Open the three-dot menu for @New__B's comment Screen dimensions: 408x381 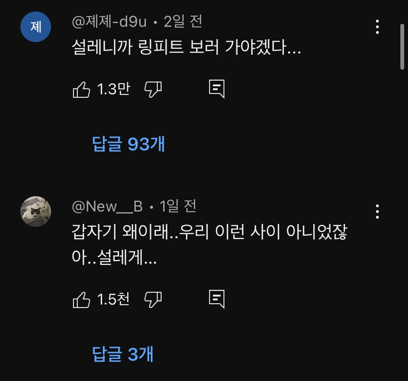[377, 212]
